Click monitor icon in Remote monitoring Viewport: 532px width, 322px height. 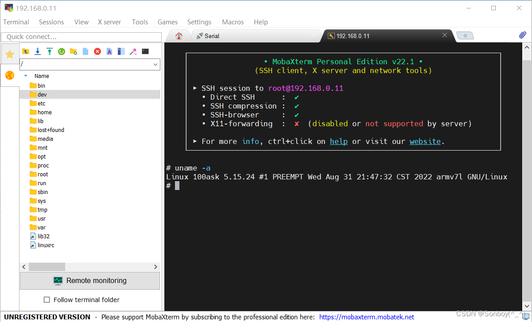coord(58,281)
